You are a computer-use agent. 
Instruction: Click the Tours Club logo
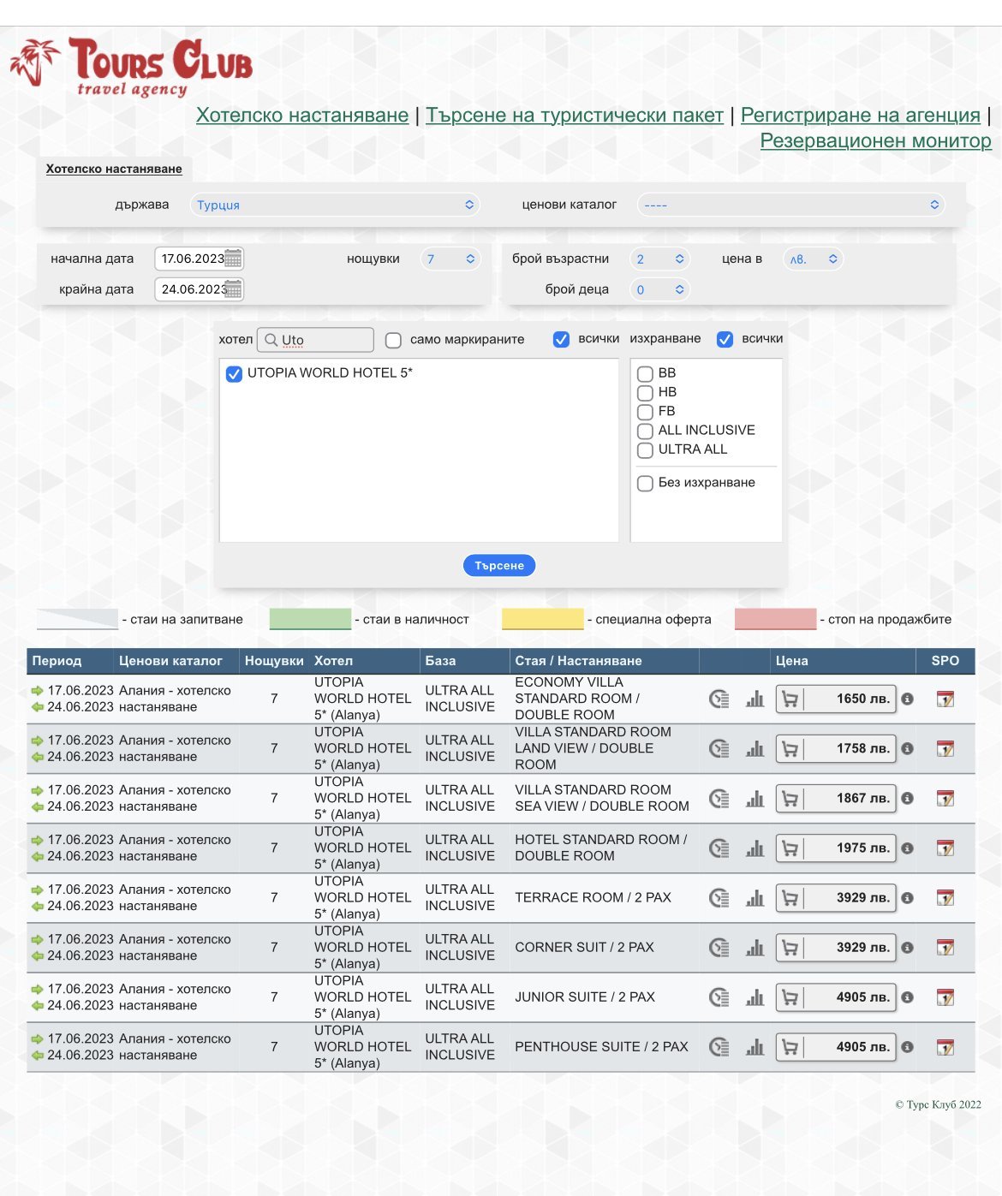131,66
